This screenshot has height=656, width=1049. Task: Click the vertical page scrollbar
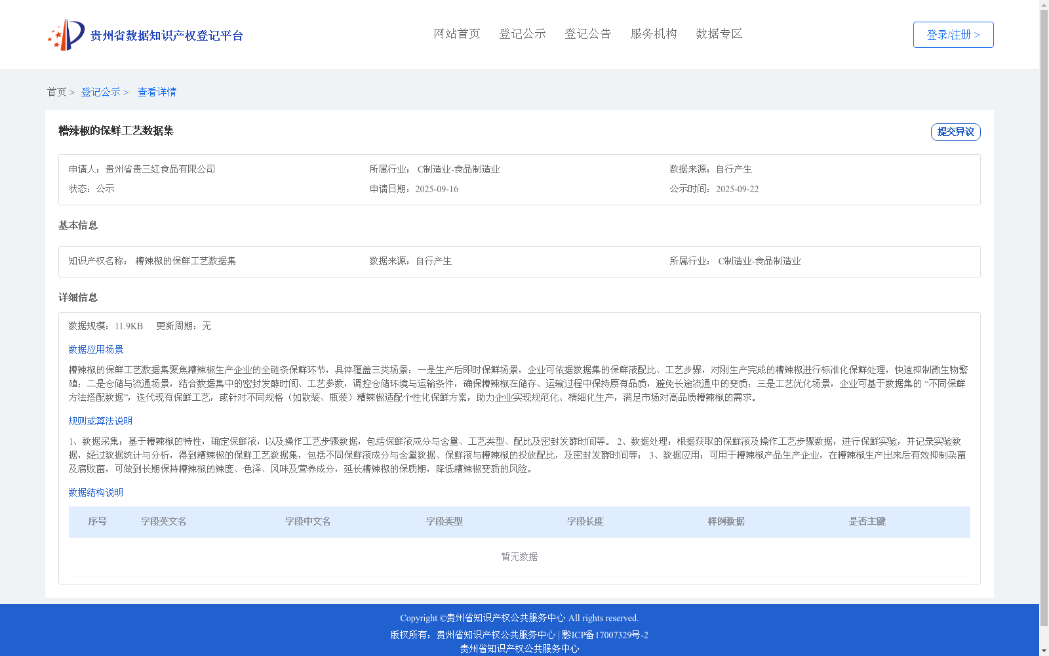click(1044, 318)
